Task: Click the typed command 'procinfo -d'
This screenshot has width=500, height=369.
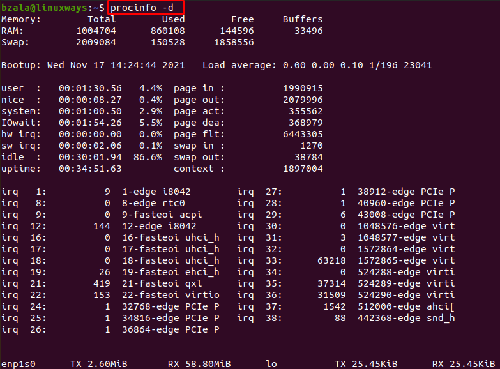Action: (x=142, y=8)
